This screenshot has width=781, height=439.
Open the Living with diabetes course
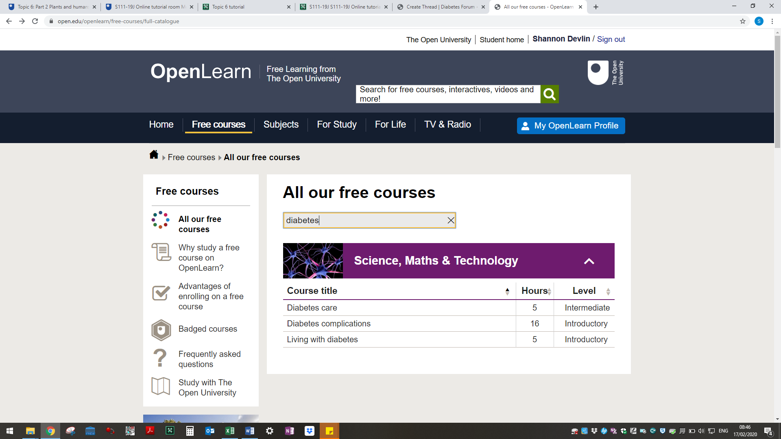322,340
